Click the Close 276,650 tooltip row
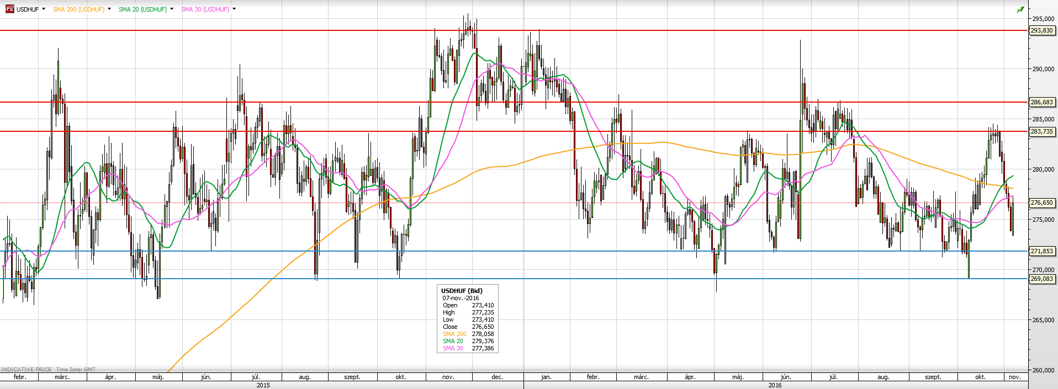This screenshot has height=389, width=1058. 468,327
